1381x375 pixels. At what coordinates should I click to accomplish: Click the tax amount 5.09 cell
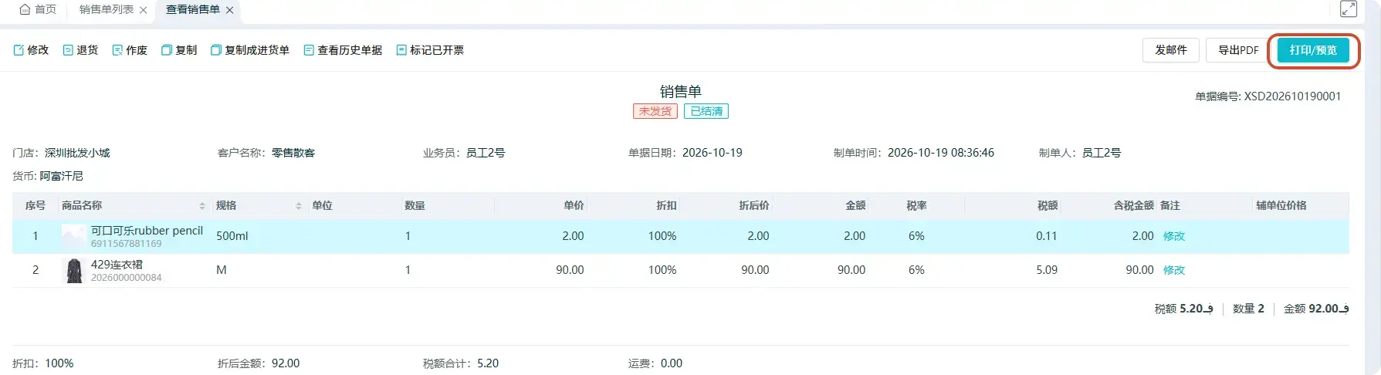pos(1047,270)
